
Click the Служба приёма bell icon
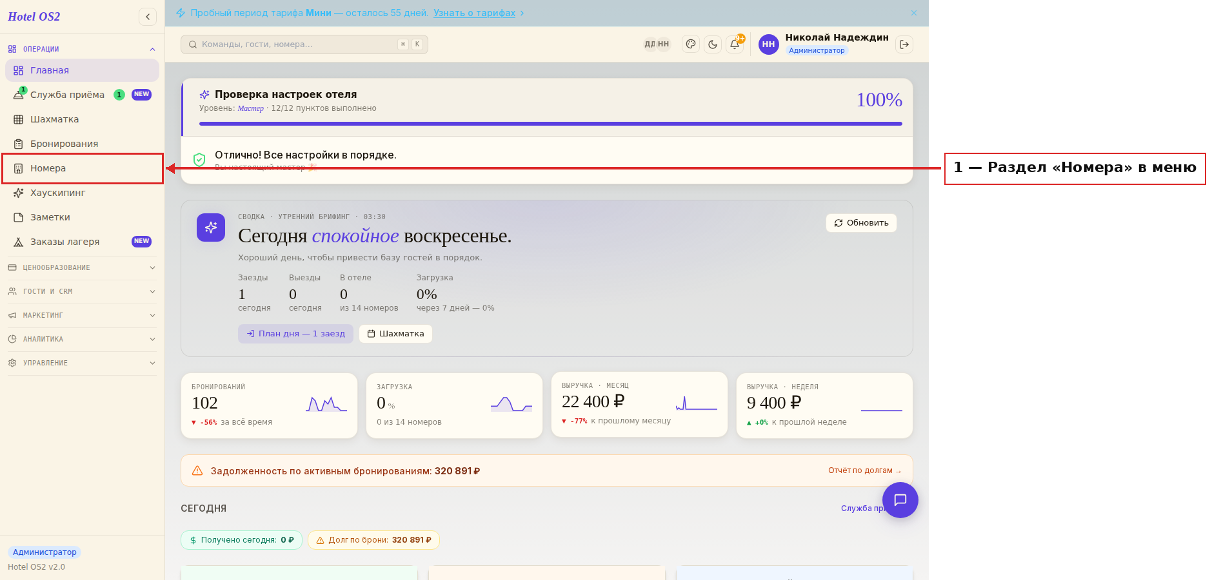[x=19, y=95]
